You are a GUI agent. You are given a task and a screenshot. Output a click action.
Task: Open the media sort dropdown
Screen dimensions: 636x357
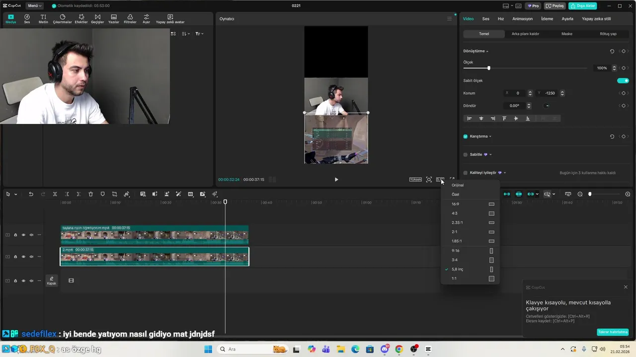coord(186,34)
